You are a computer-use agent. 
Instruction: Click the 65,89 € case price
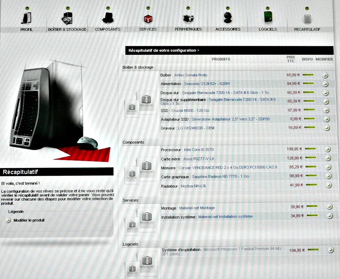pyautogui.click(x=293, y=75)
